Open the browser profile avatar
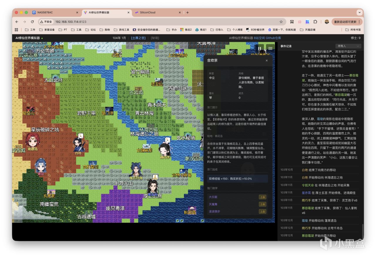 coord(327,22)
